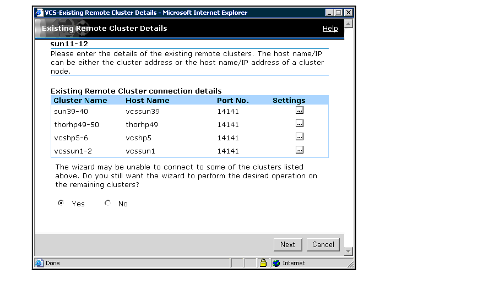This screenshot has height=285, width=494.
Task: Click the scrollbar down arrow
Action: (348, 251)
